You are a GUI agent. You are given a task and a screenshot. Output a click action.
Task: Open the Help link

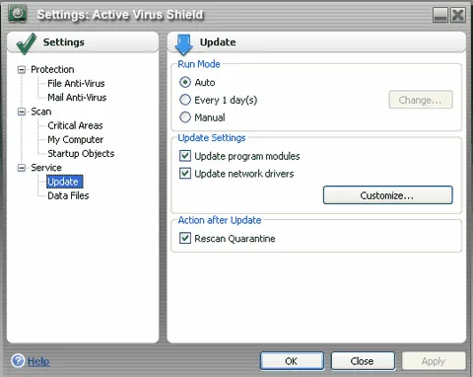(x=38, y=361)
